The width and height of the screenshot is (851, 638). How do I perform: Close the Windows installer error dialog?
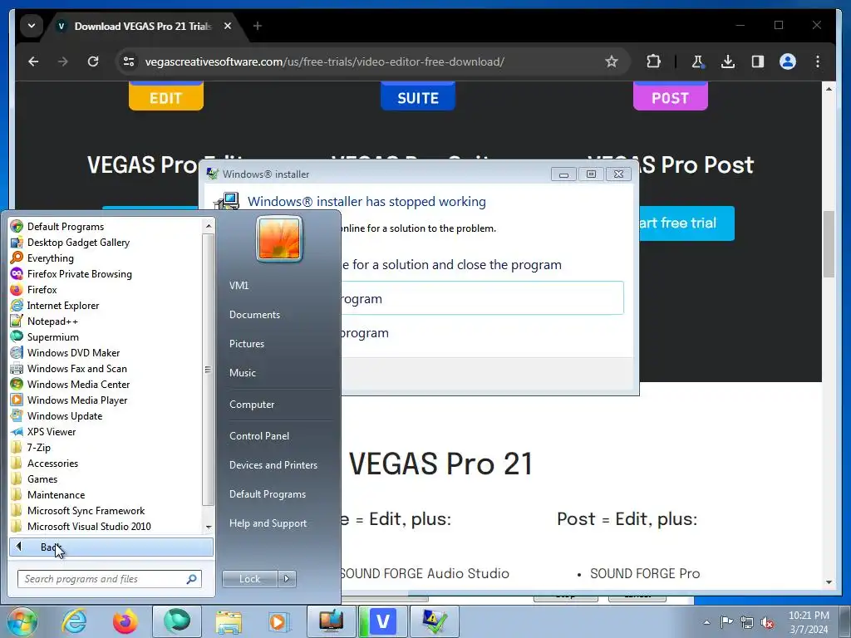[x=618, y=174]
